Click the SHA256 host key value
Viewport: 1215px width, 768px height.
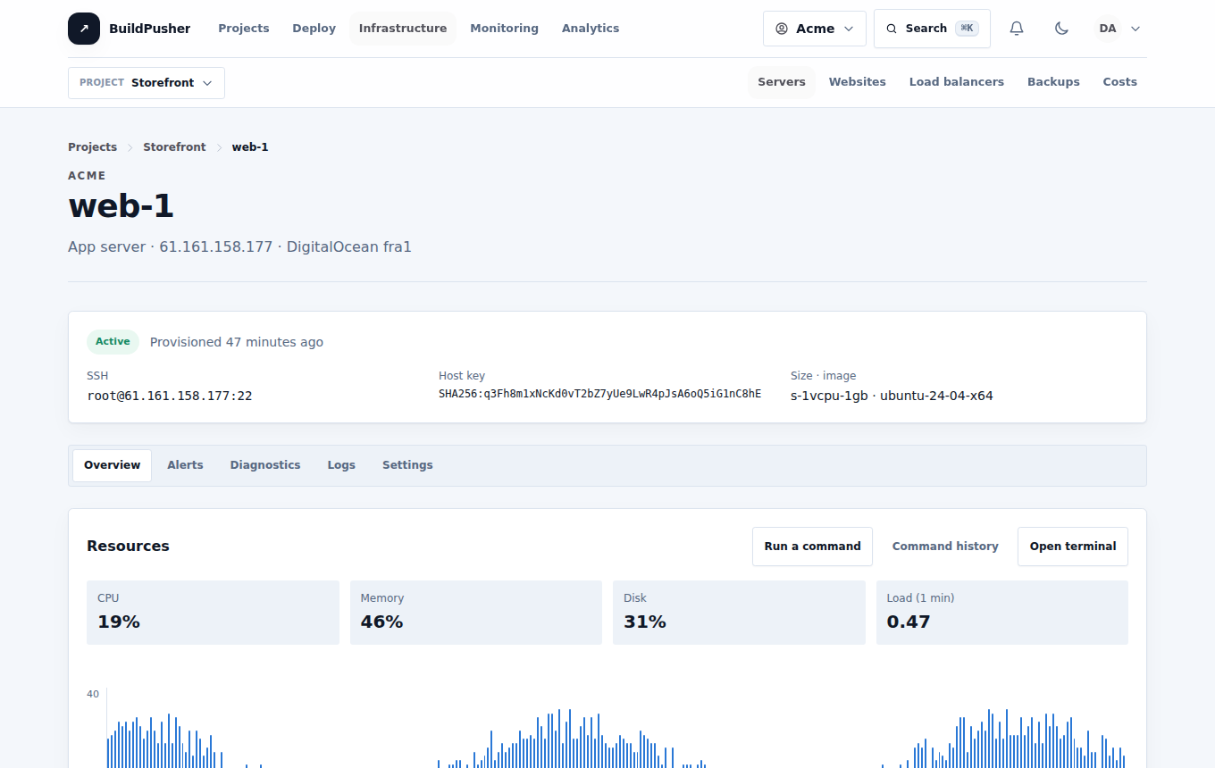(x=599, y=394)
